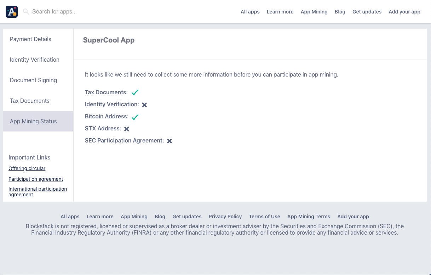
Task: Click the Bitcoin Address green checkmark
Action: pos(135,117)
